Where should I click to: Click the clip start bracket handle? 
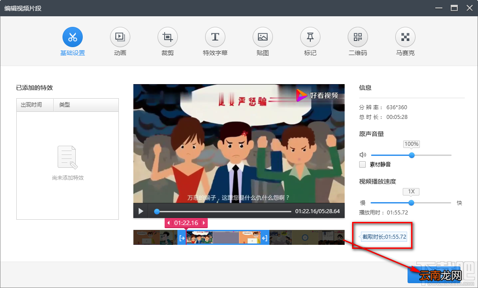[x=182, y=238]
